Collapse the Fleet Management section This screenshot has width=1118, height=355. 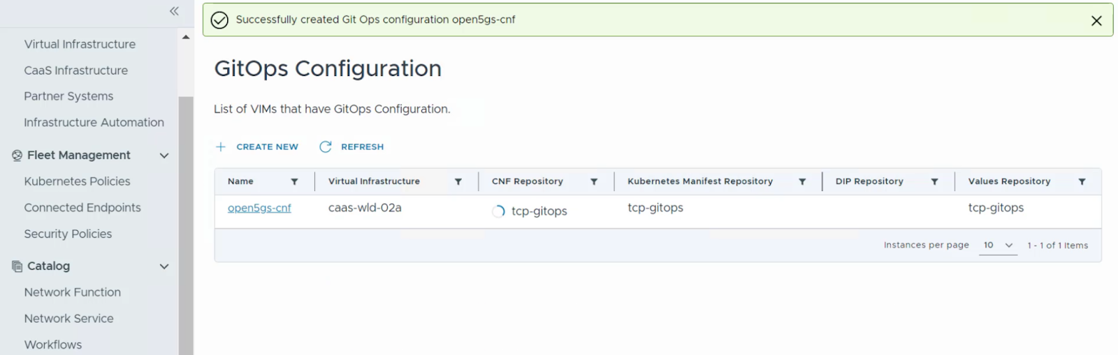164,156
